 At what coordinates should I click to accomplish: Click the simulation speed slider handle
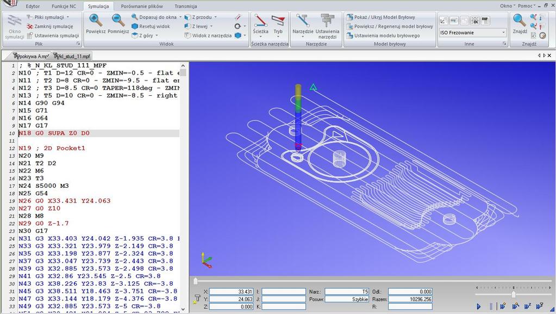pos(514,294)
